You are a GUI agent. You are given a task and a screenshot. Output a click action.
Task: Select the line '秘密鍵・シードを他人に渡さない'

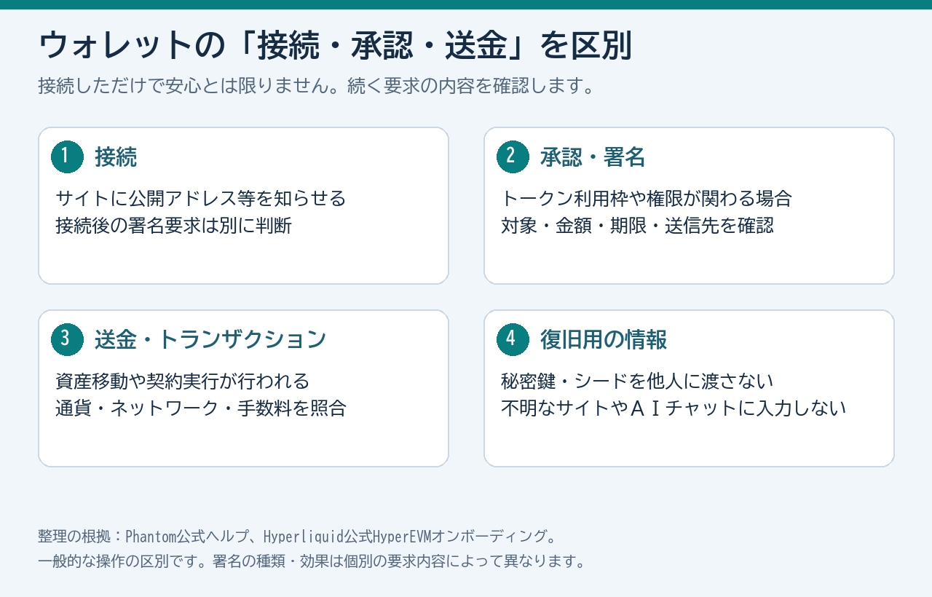pyautogui.click(x=637, y=381)
